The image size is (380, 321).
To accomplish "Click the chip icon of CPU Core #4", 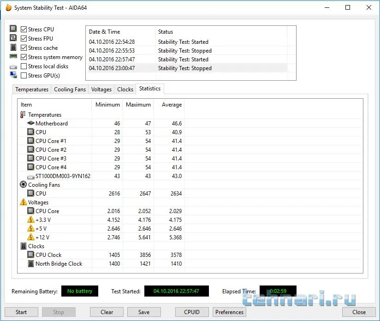I will pyautogui.click(x=30, y=167).
